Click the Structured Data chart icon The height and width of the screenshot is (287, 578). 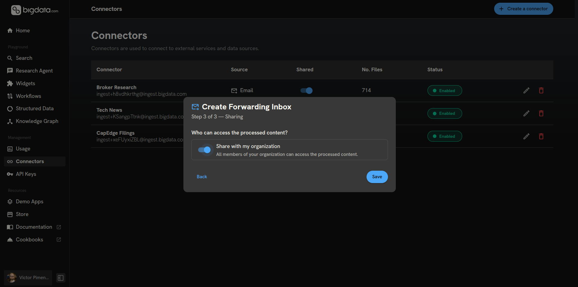(x=10, y=108)
